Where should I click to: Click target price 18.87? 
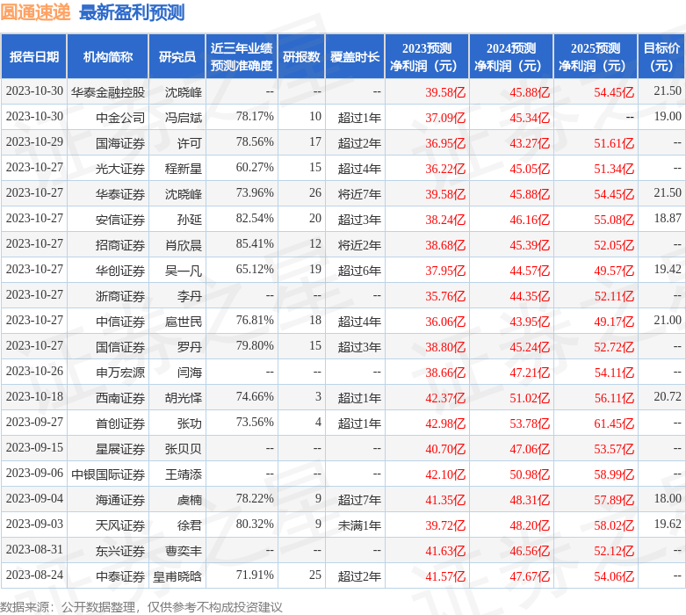[668, 218]
